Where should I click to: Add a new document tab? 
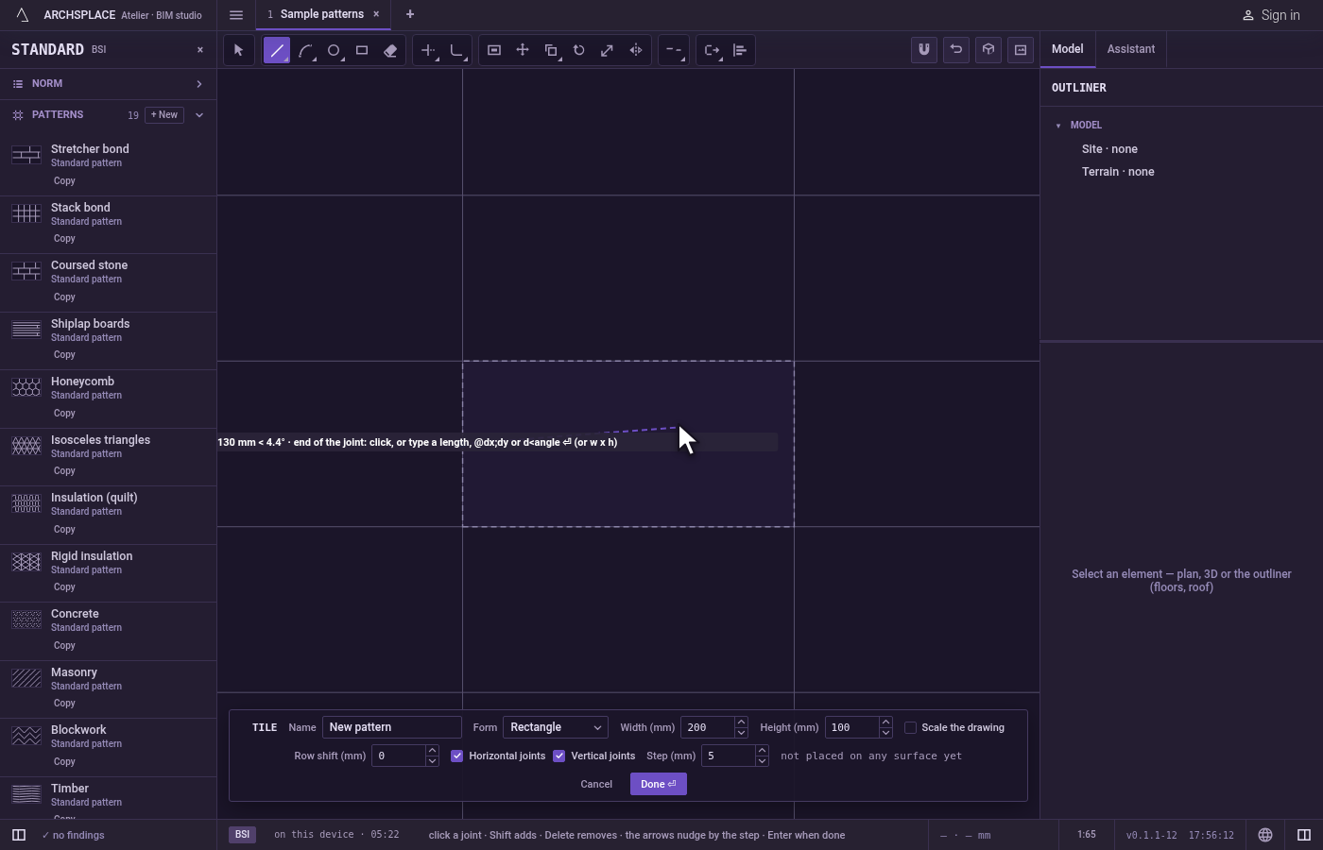pos(410,14)
